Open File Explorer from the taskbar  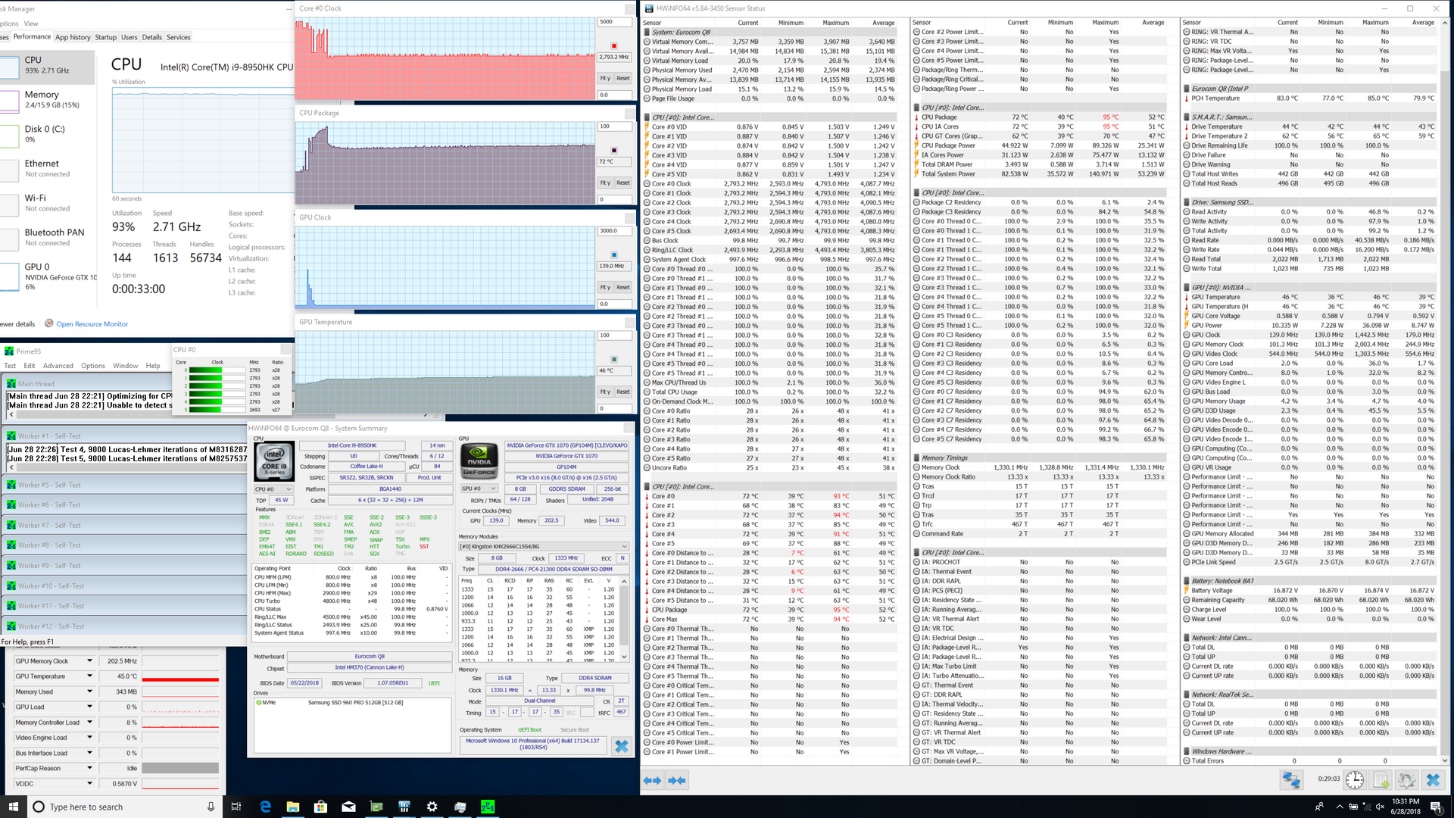[x=293, y=807]
